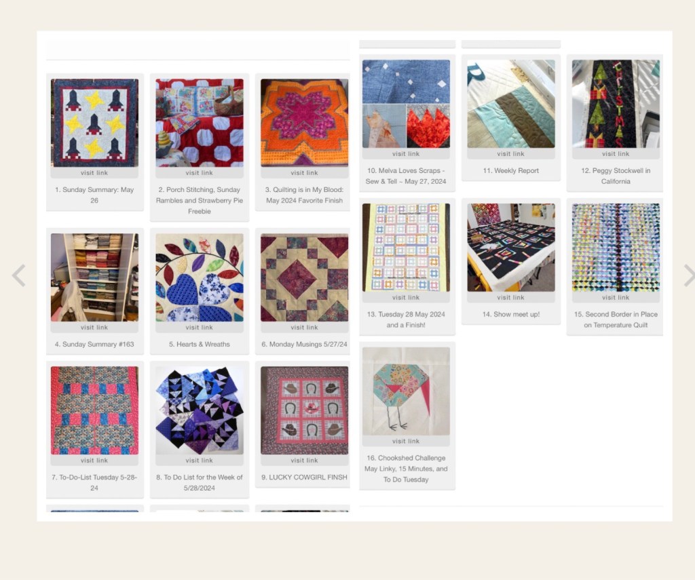Open the chicken quilt block thumbnail
The image size is (695, 580).
click(406, 391)
